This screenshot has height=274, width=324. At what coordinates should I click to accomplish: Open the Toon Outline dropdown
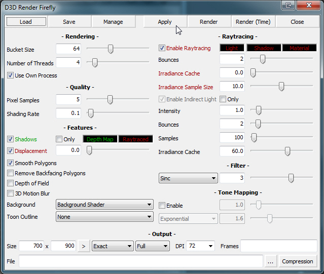104,217
